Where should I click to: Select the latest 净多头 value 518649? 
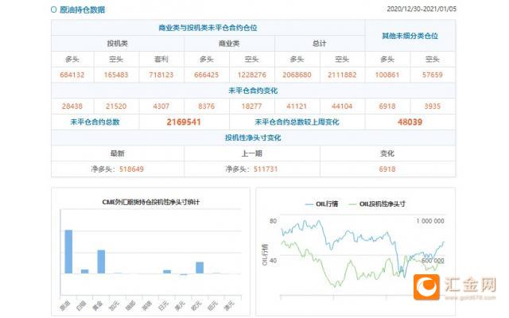click(x=131, y=169)
